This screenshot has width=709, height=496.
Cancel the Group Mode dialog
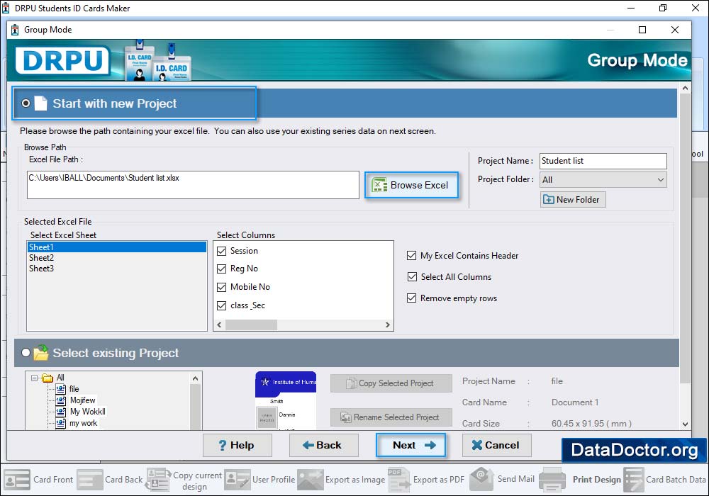point(496,446)
